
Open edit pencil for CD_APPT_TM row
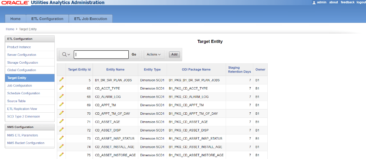click(x=61, y=104)
